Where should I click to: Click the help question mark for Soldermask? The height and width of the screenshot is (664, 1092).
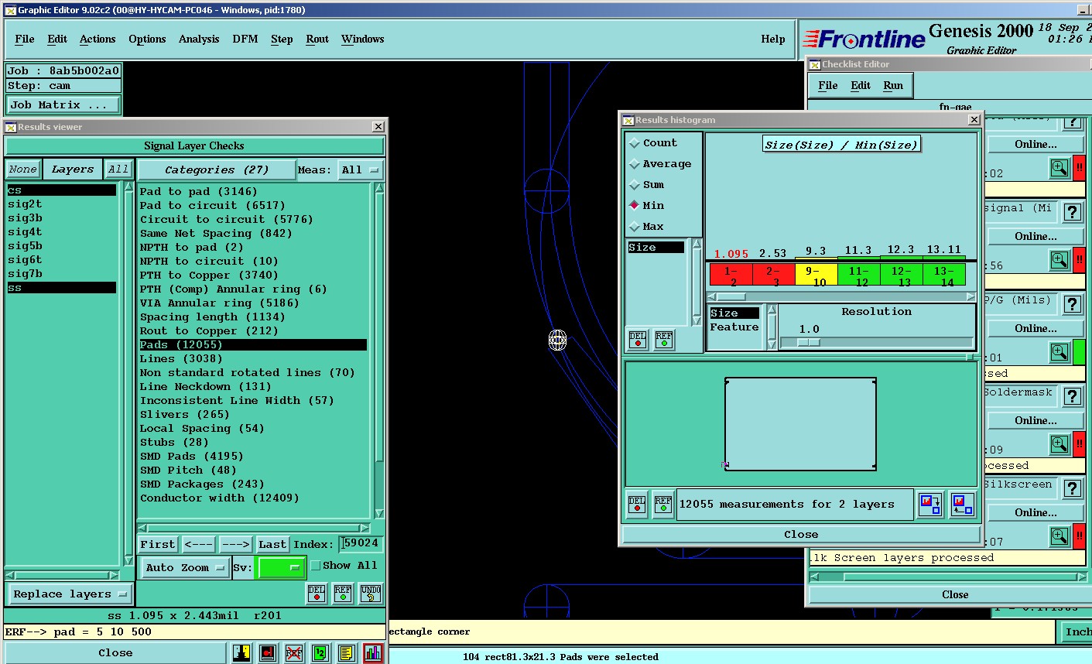pos(1072,396)
